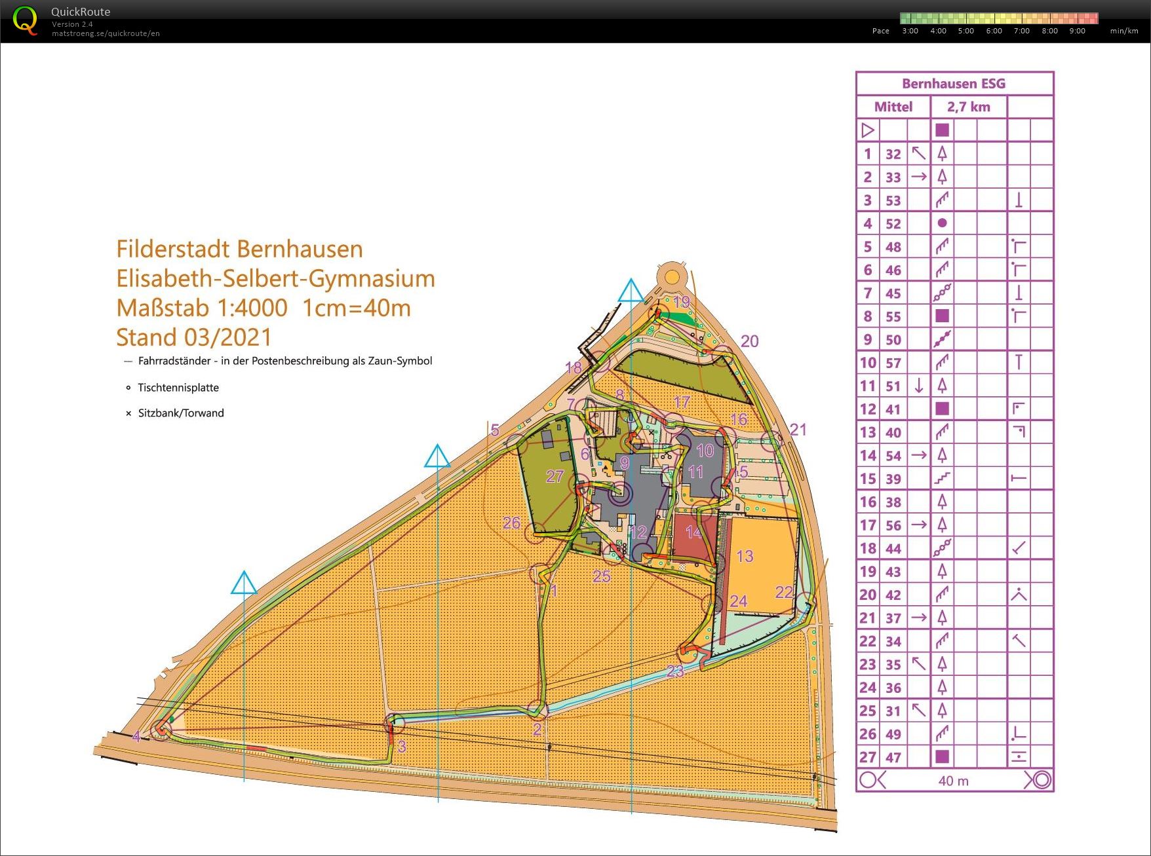
Task: Click the 40 m finish distance label
Action: [x=953, y=781]
